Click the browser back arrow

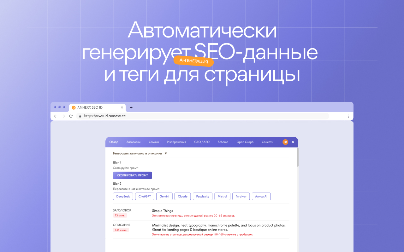pos(56,116)
